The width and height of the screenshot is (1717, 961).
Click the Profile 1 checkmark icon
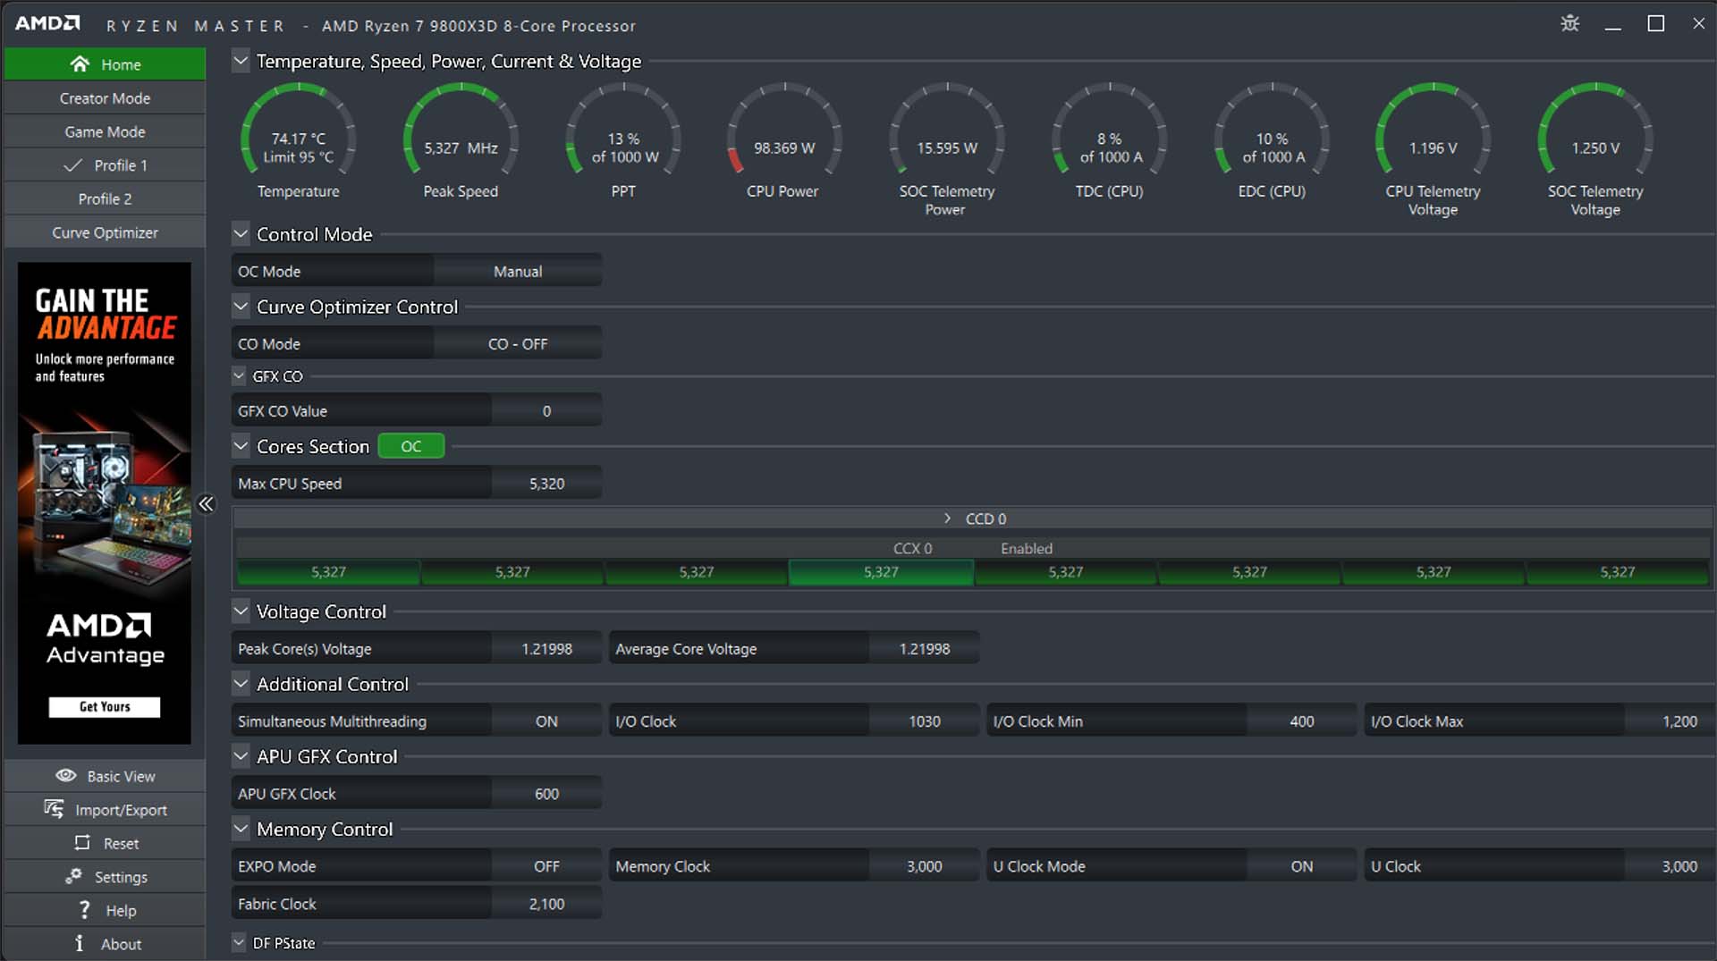73,165
